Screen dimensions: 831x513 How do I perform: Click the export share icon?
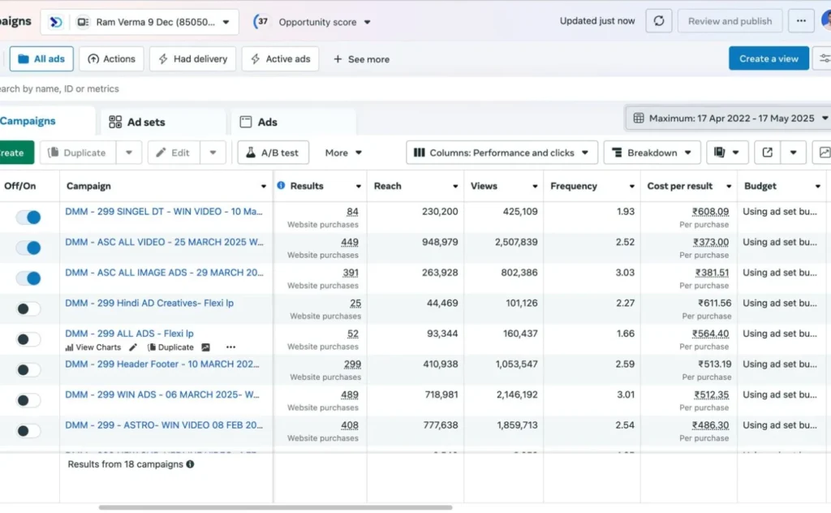click(x=767, y=153)
